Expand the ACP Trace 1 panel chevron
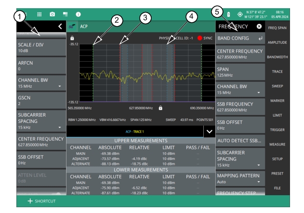This screenshot has width=304, height=213. click(208, 131)
